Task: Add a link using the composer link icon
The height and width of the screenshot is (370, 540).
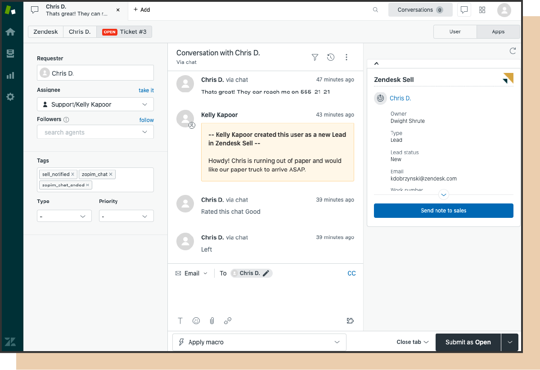Action: coord(228,320)
